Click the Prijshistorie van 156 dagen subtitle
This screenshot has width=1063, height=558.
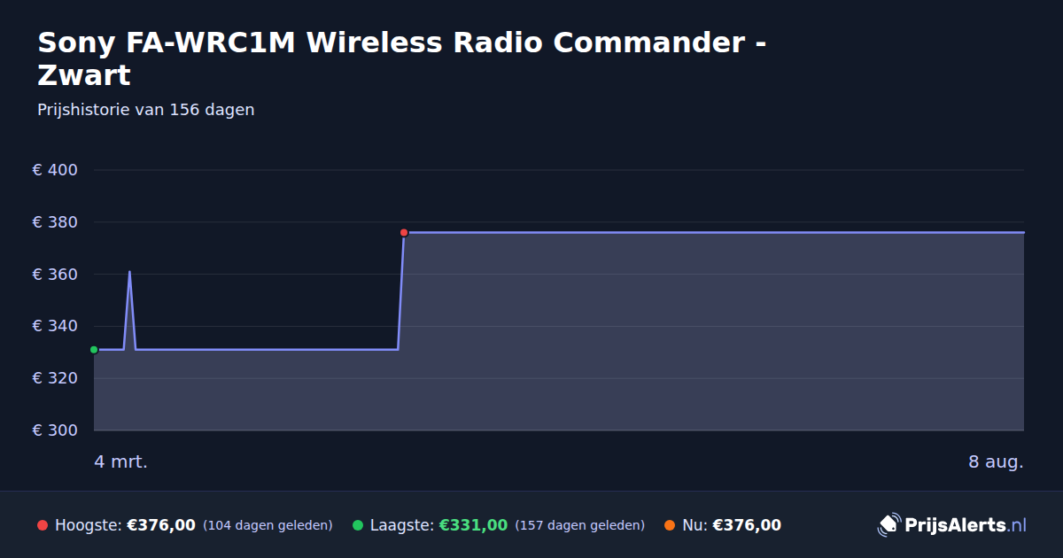146,110
